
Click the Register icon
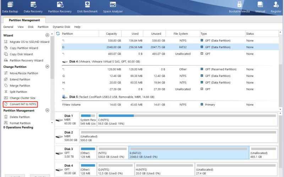click(x=276, y=7)
